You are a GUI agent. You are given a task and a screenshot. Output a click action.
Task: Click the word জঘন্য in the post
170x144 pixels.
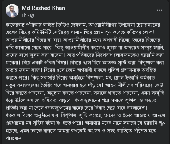(x=24, y=70)
